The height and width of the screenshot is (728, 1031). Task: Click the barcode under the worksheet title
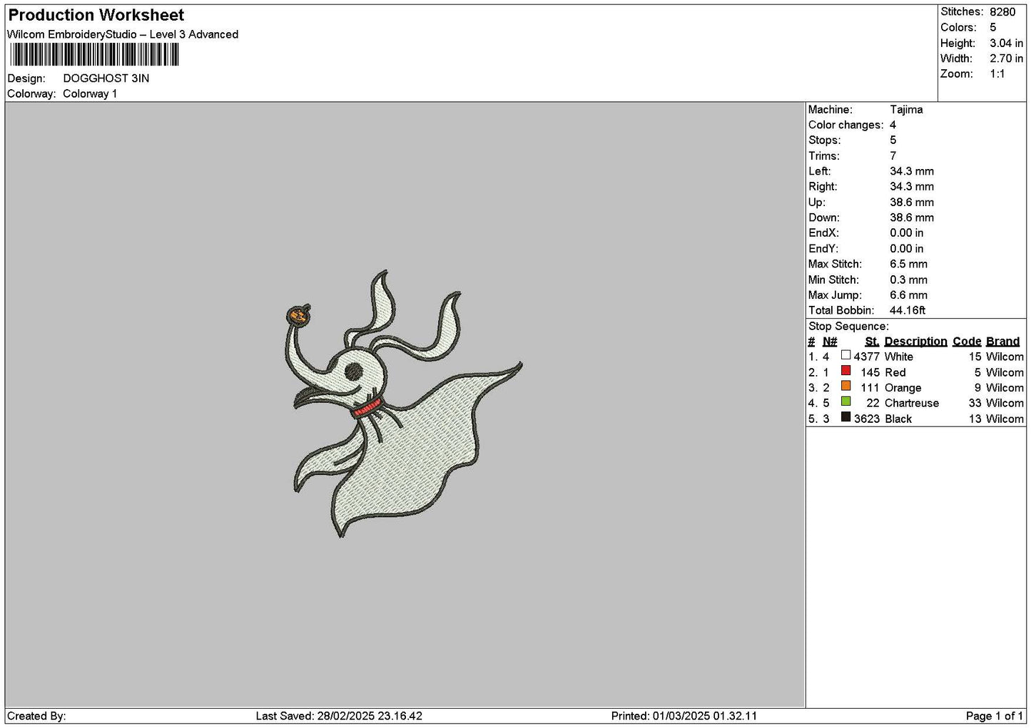[94, 55]
